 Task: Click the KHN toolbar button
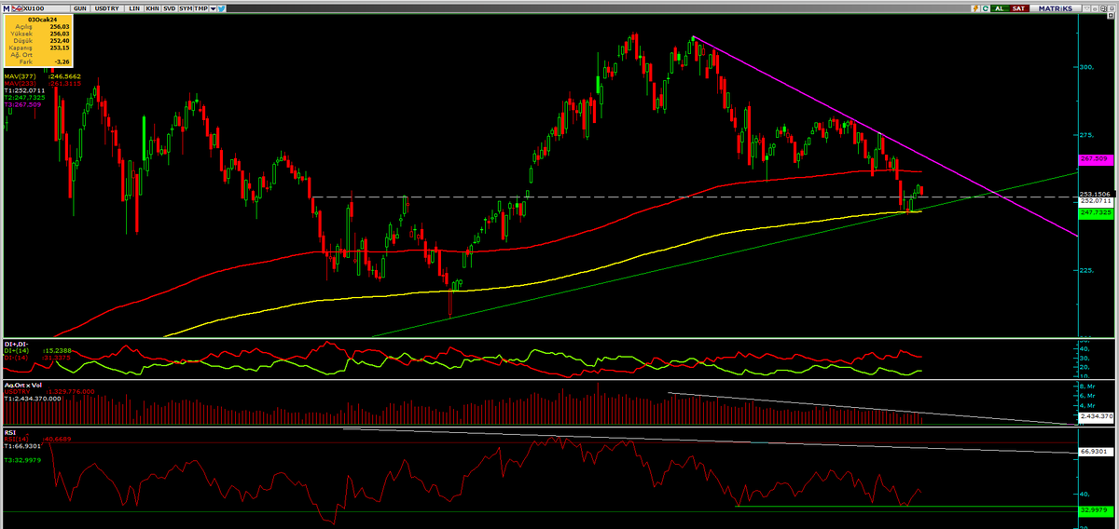[x=152, y=8]
